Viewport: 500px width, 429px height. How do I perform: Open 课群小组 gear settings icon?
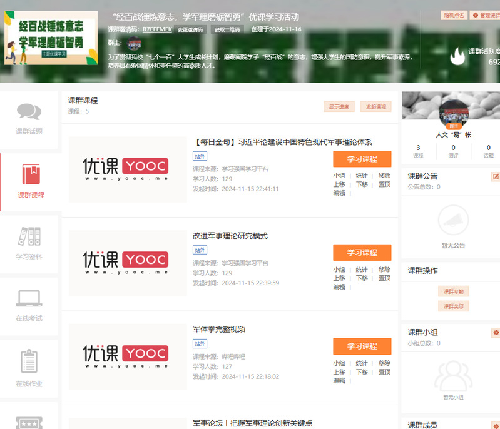[x=496, y=333]
